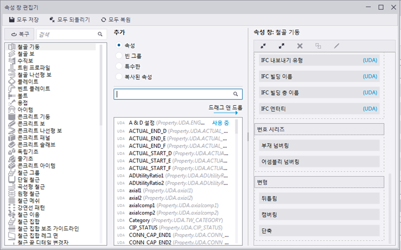Select the 빈 그룹 radio option
Screen dimensions: 401x250
coord(119,55)
